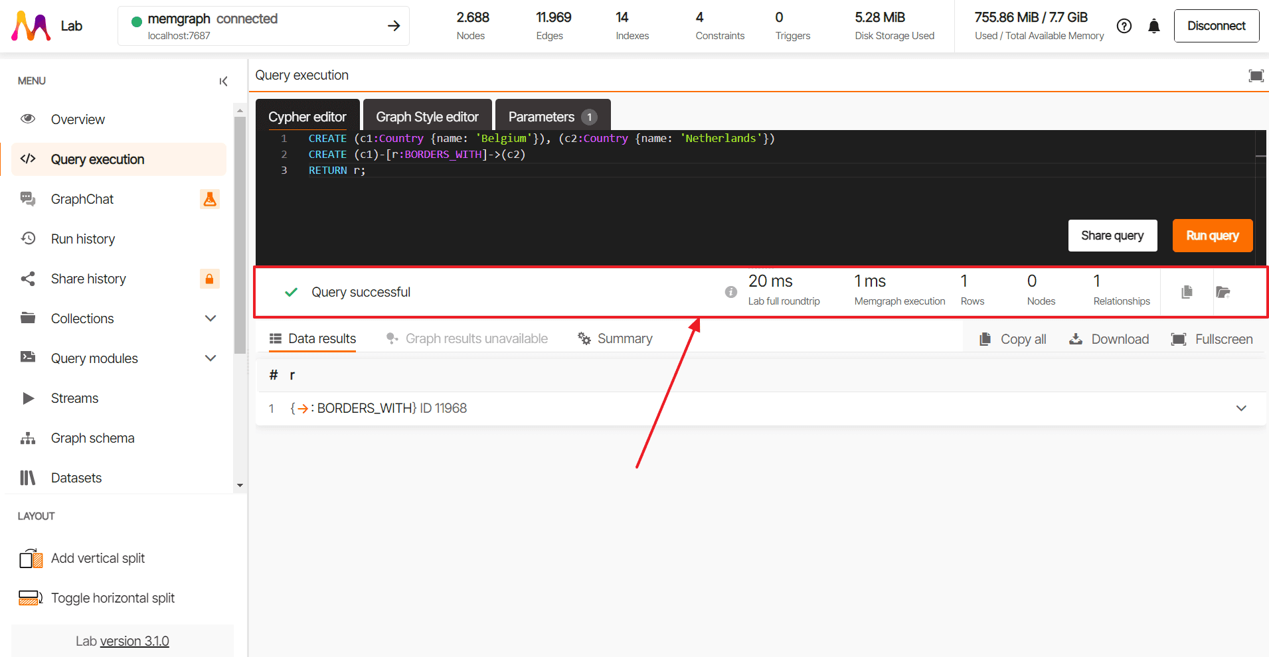Open Datasets in the sidebar

coord(119,478)
